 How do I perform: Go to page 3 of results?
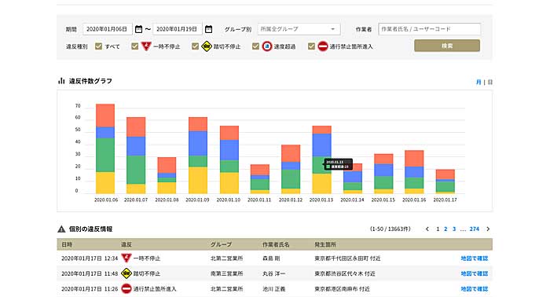[454, 229]
